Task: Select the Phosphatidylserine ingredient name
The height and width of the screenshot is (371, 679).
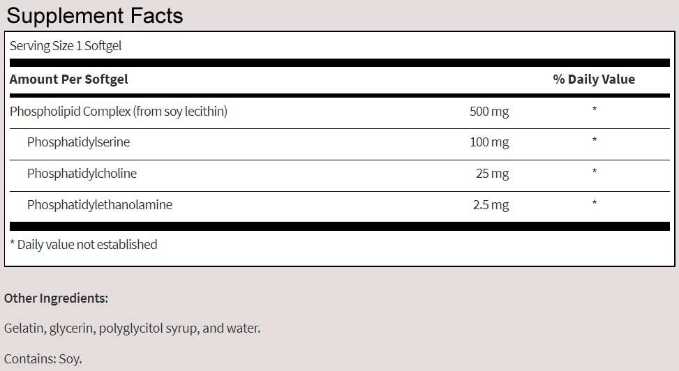Action: point(78,142)
